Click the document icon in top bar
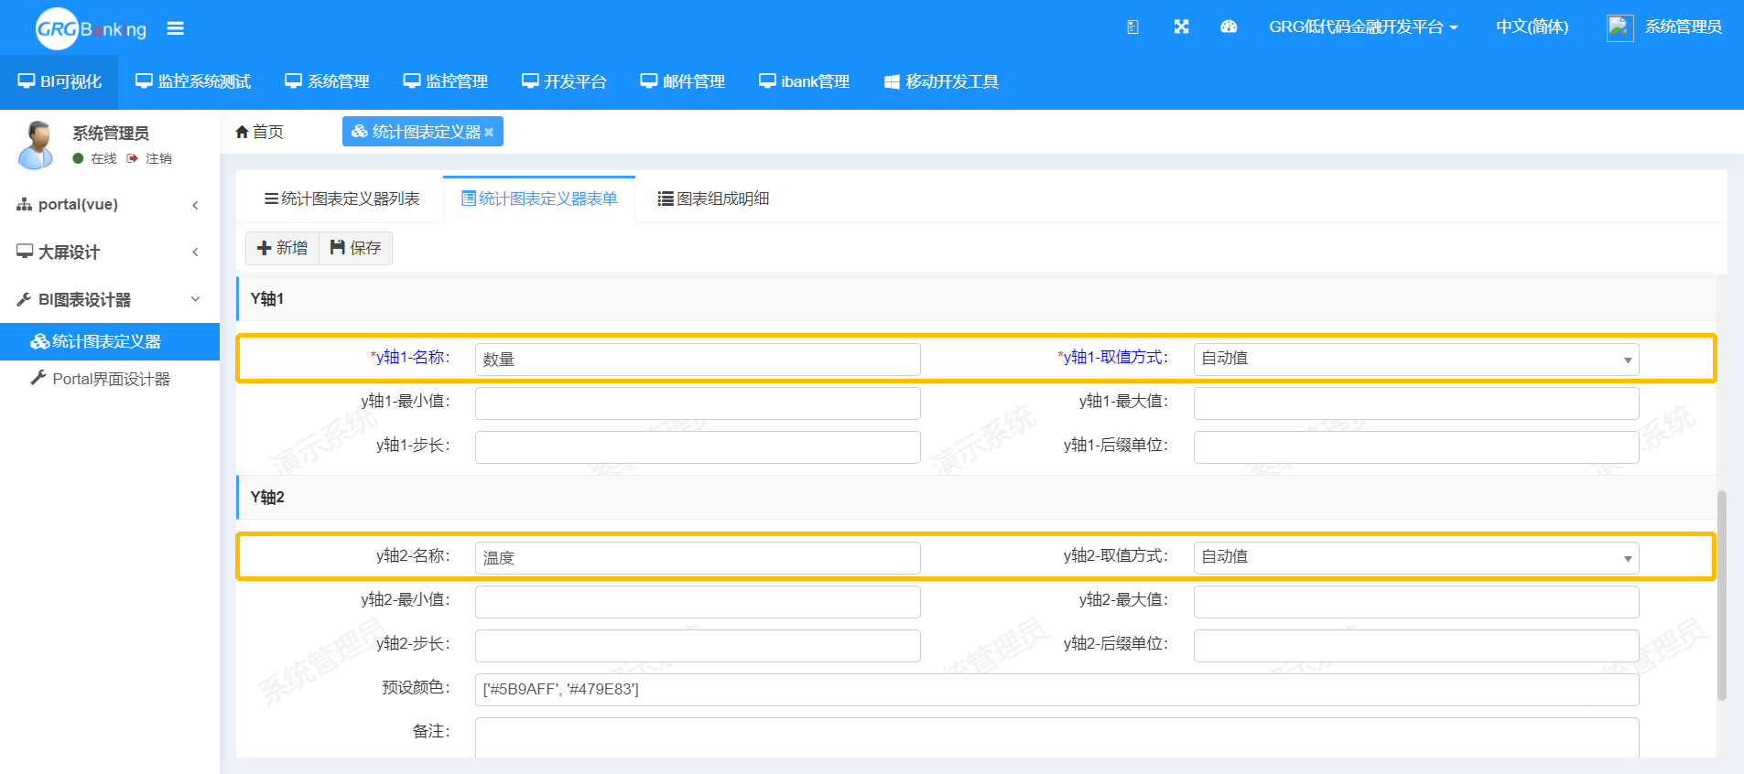The height and width of the screenshot is (774, 1744). 1132,27
